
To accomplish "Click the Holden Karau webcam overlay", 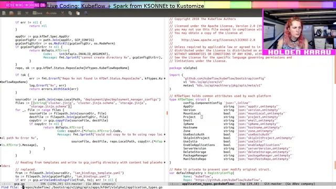I will 299,32.
